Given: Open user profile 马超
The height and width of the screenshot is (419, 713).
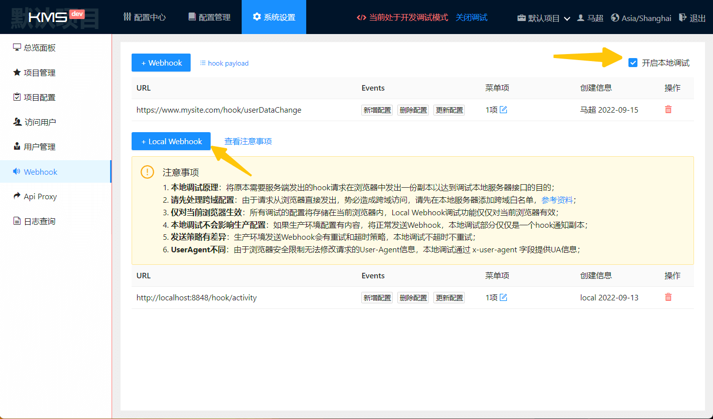Looking at the screenshot, I should coord(590,18).
